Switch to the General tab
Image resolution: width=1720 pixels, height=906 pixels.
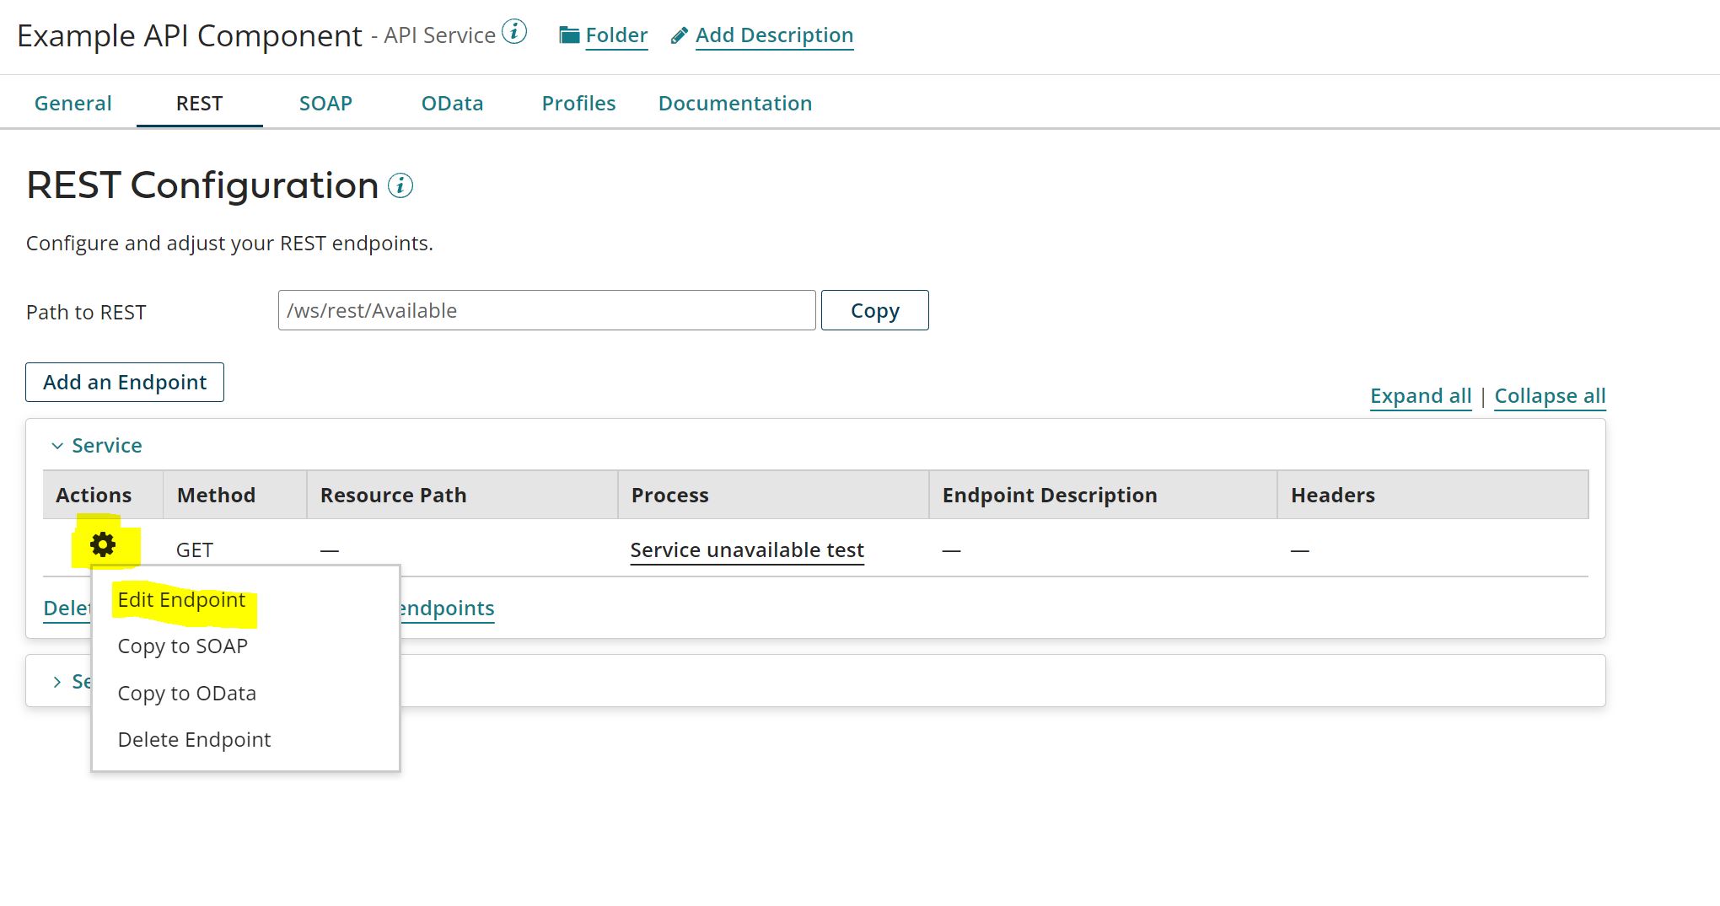(x=73, y=104)
